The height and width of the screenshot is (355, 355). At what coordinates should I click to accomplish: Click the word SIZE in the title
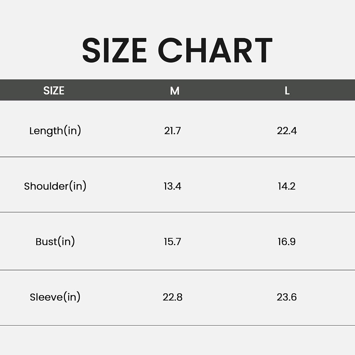(115, 50)
